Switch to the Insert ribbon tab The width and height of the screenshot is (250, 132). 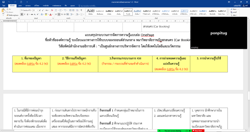click(20, 6)
